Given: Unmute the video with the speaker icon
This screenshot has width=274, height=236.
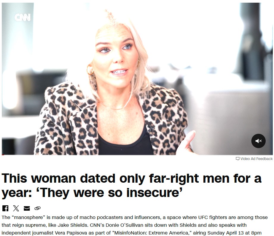Looking at the screenshot, I should click(259, 141).
